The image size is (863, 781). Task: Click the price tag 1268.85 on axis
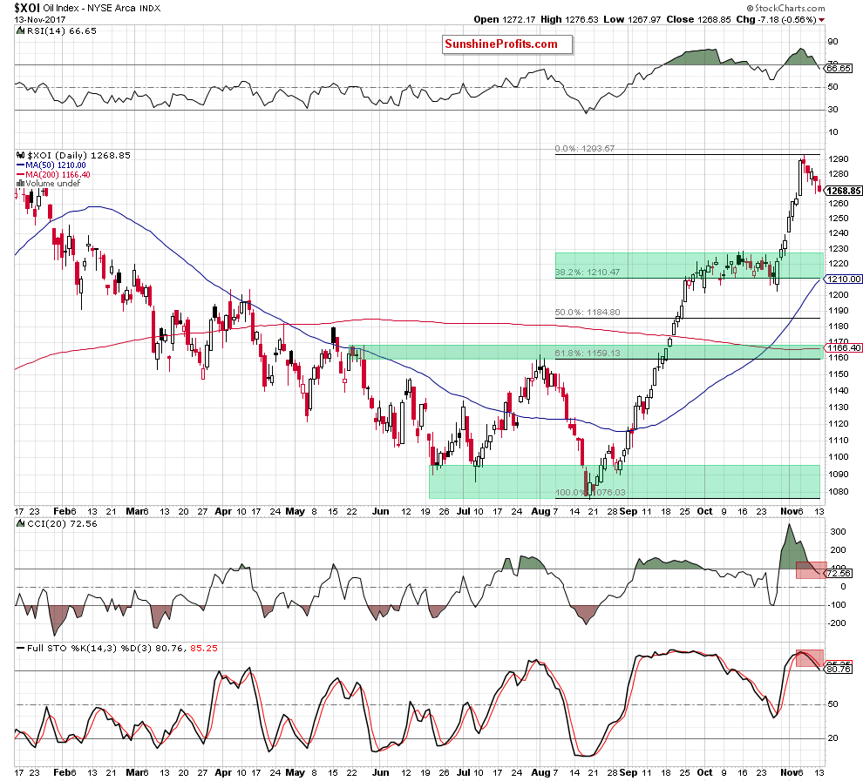[x=844, y=190]
